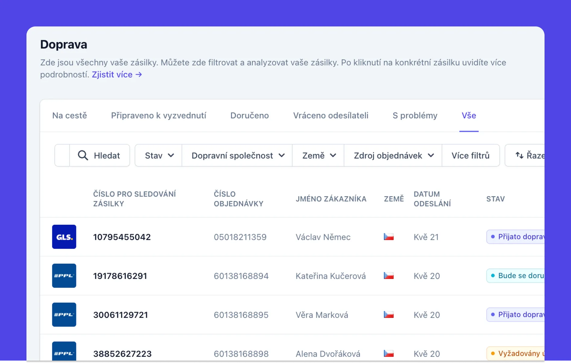Screen dimensions: 571x363
Task: Click Czech flag in Kateřina Kučerová row
Action: (389, 276)
